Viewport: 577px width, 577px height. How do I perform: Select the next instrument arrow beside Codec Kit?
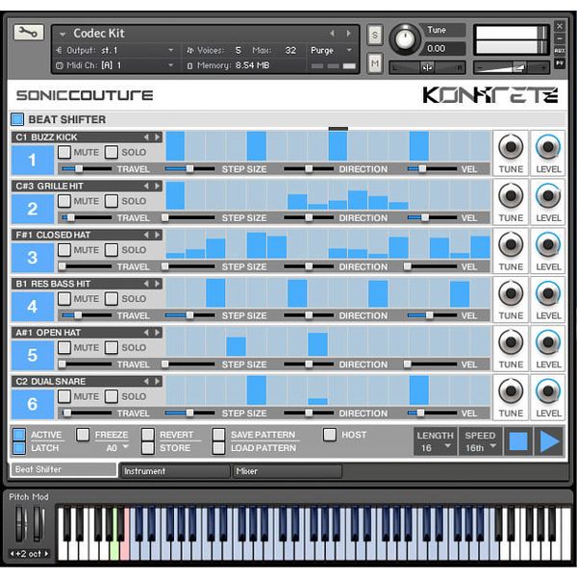click(348, 33)
